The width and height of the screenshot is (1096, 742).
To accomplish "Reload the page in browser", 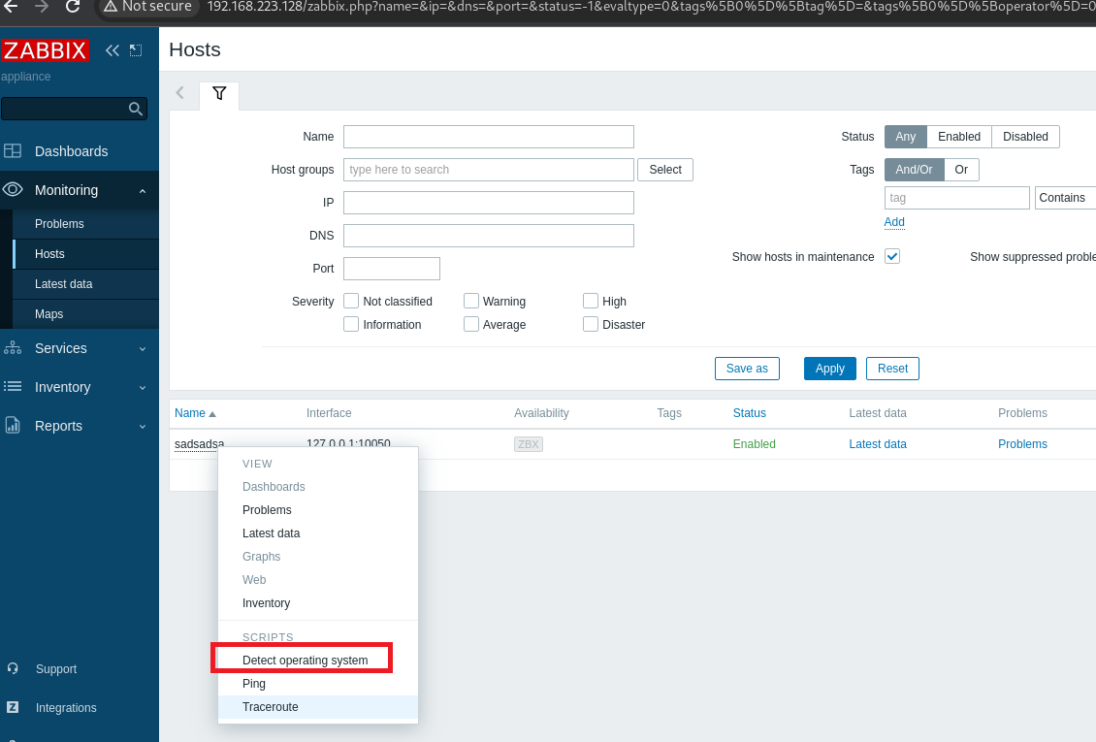I will (x=73, y=7).
